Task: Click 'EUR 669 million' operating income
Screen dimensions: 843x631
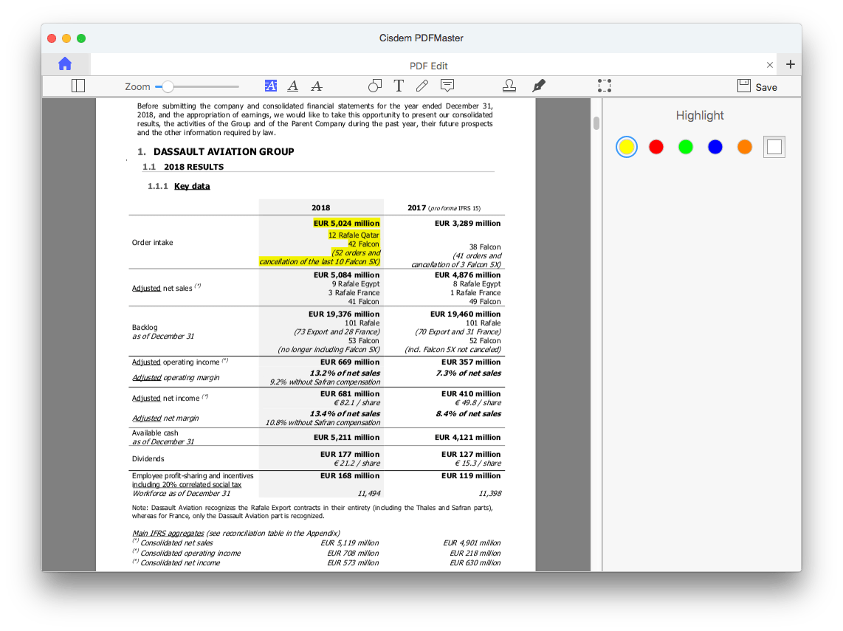Action: [x=350, y=362]
